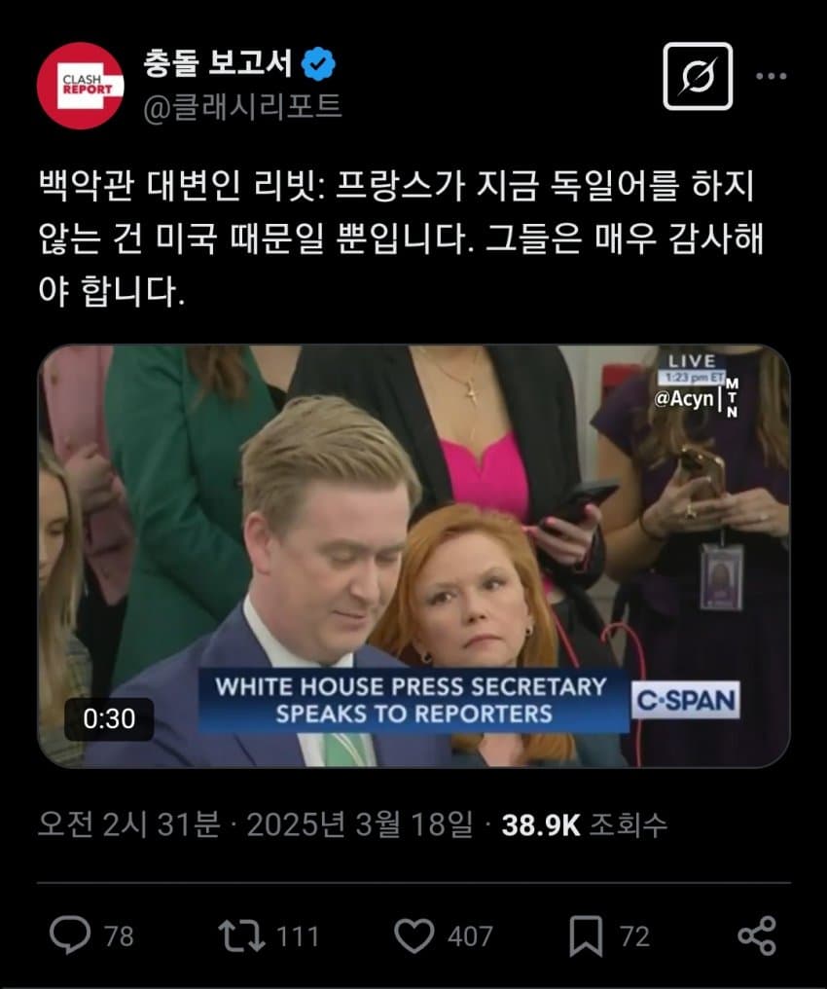Image resolution: width=827 pixels, height=989 pixels.
Task: Click the reply speech bubble icon
Action: [x=70, y=935]
